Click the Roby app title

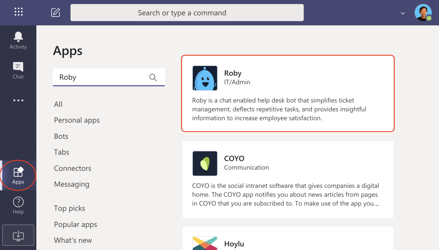pos(233,73)
